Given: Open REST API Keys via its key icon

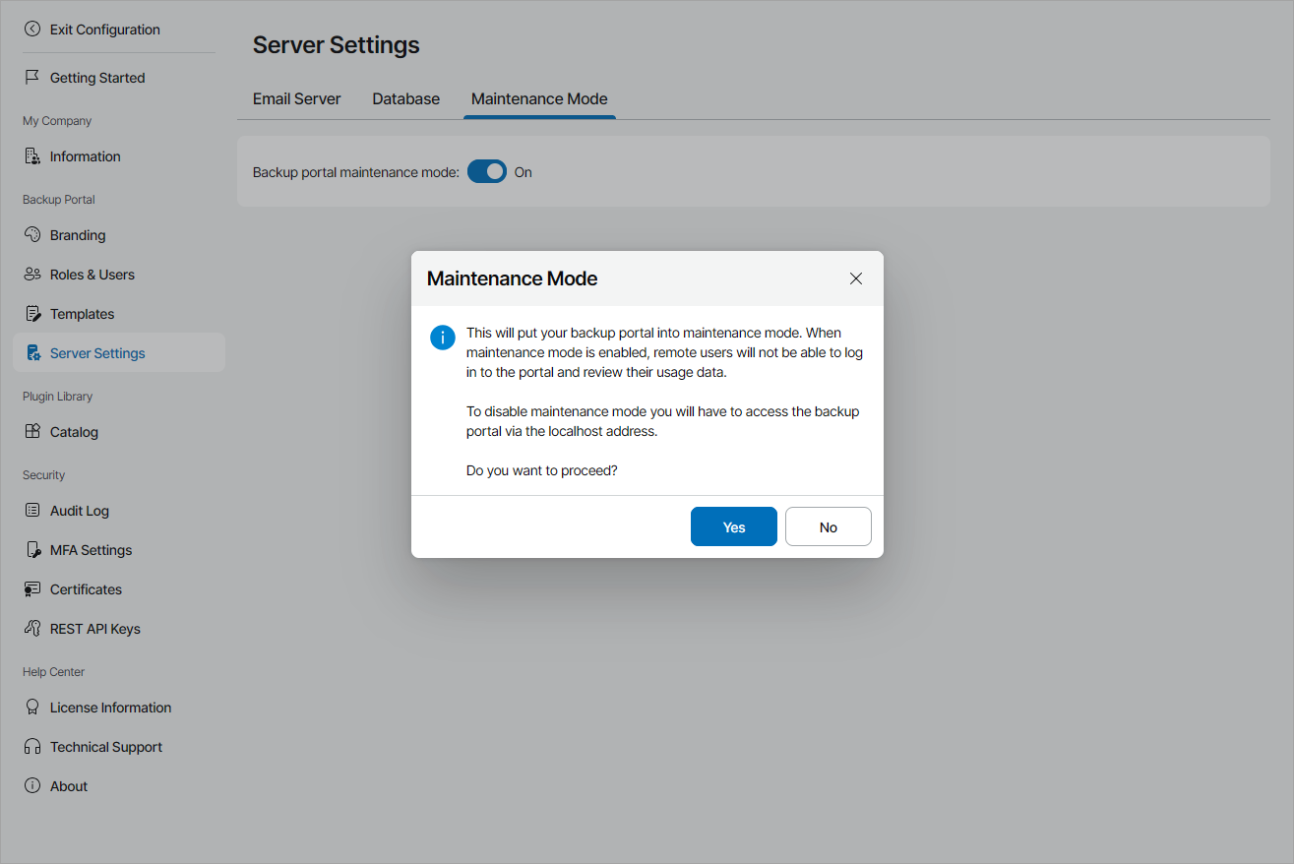Looking at the screenshot, I should pyautogui.click(x=32, y=628).
